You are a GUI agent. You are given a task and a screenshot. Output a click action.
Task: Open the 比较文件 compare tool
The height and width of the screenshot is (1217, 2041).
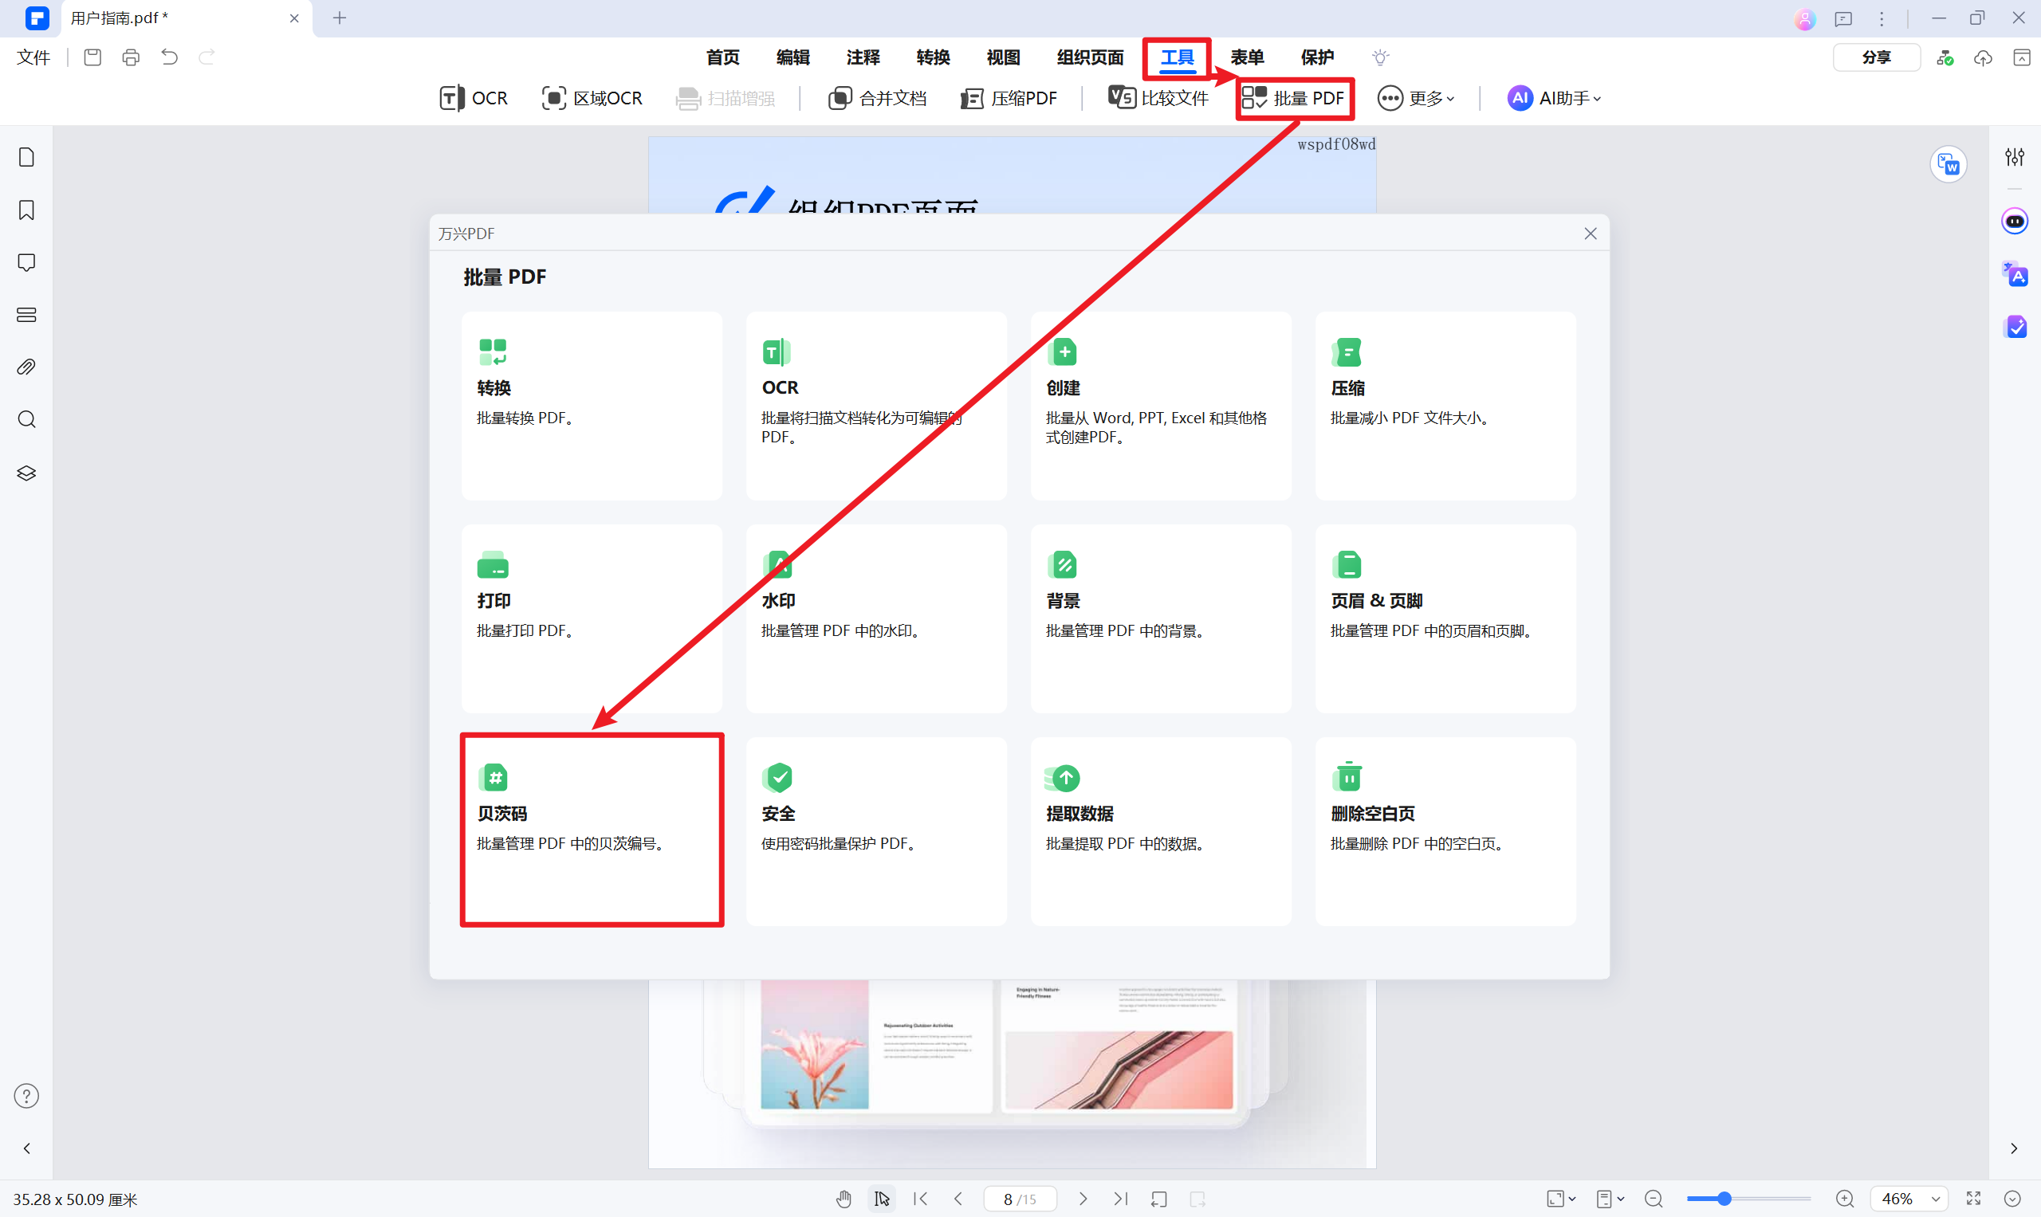(1158, 98)
